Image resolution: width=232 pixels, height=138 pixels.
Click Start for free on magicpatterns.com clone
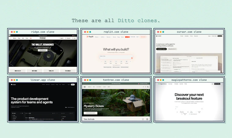pyautogui.click(x=217, y=84)
